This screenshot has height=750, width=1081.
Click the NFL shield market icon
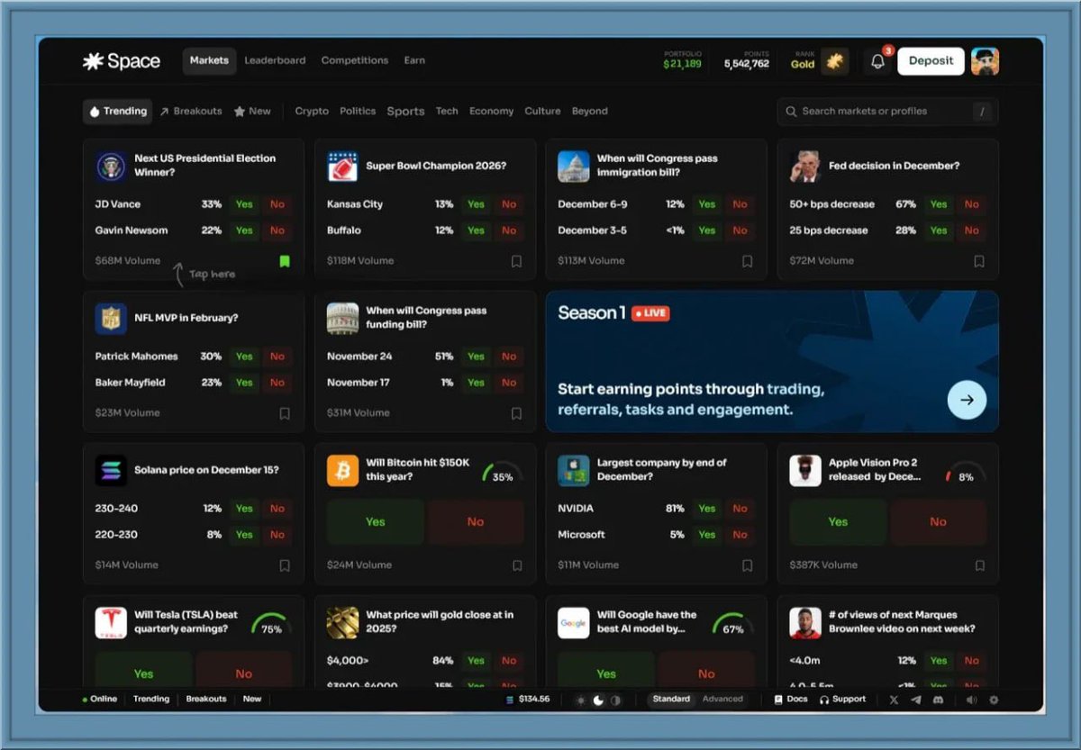[111, 319]
